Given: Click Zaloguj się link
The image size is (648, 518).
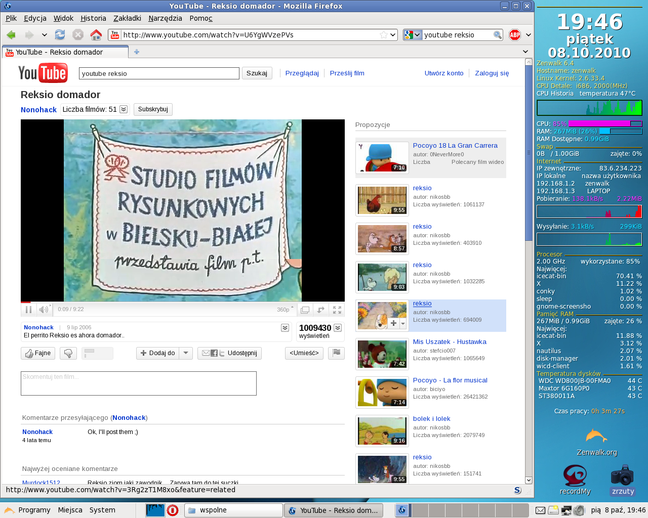Looking at the screenshot, I should pyautogui.click(x=492, y=73).
